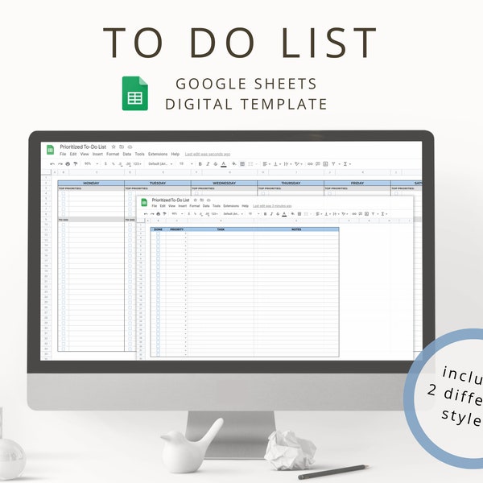Check first Thursday TOP PRIORITIES checkbox
Image resolution: width=483 pixels, height=483 pixels.
[x=263, y=193]
